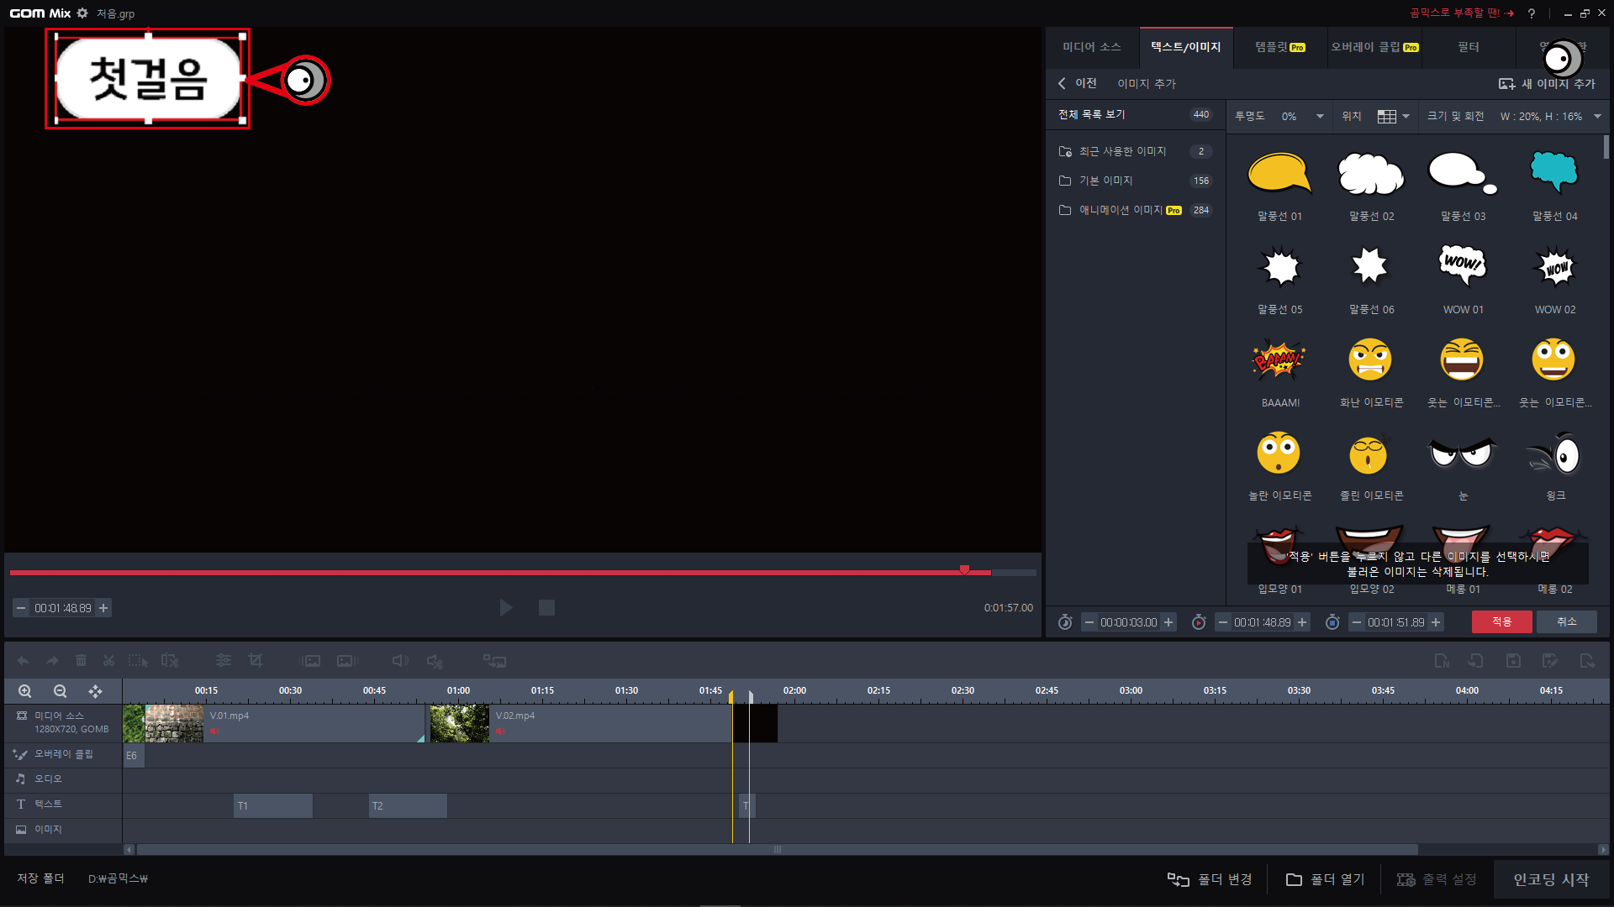Click the Encoding Start button
Image resolution: width=1614 pixels, height=907 pixels.
click(1551, 879)
